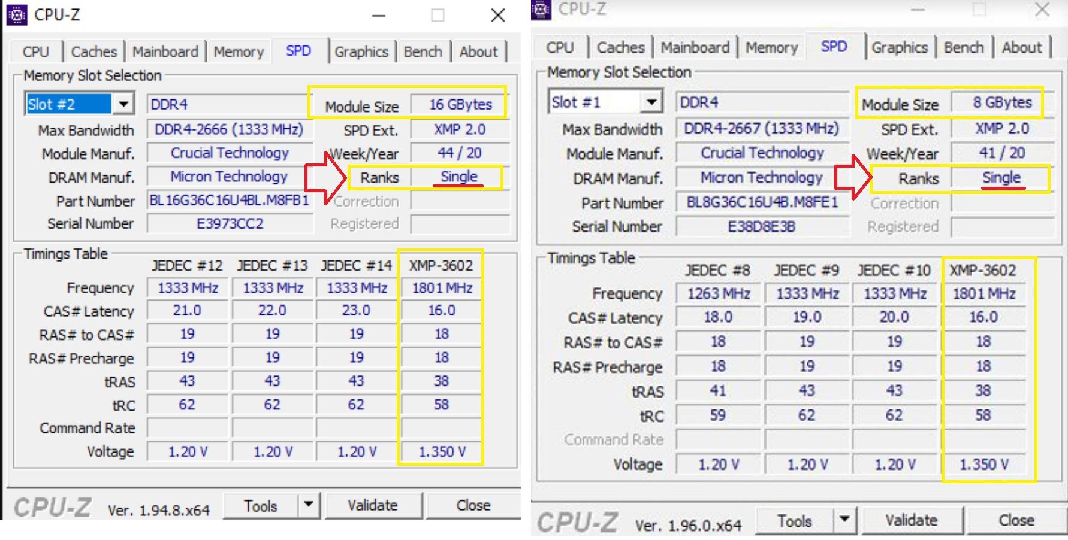Screen dimensions: 1068x540
Task: Open the Slot #2 dropdown in left window
Action: click(123, 104)
